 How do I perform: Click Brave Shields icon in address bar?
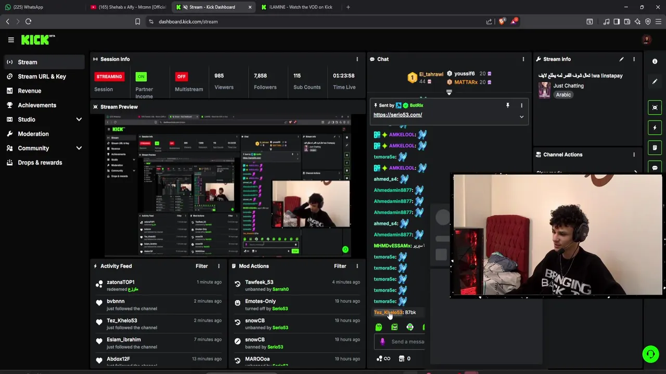[x=502, y=21]
